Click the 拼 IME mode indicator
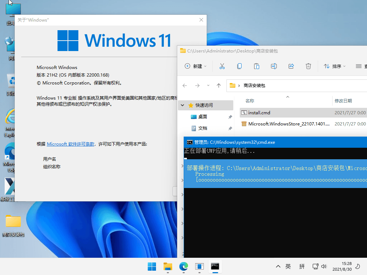Viewport: 367px width, 275px height. point(302,266)
